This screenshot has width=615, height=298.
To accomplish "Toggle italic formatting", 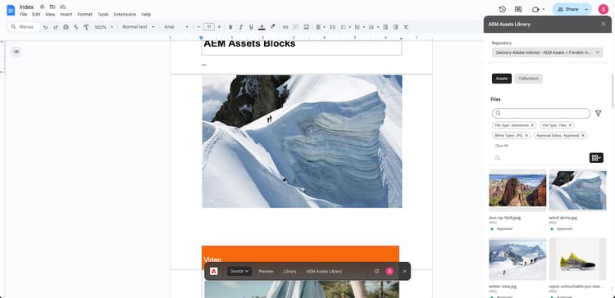I will coord(241,27).
